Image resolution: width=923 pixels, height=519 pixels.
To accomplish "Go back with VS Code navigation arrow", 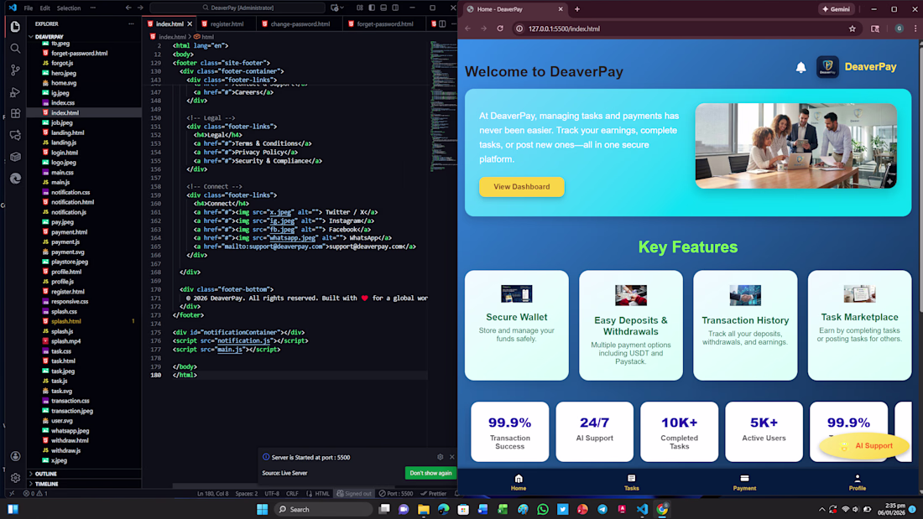I will click(x=128, y=8).
